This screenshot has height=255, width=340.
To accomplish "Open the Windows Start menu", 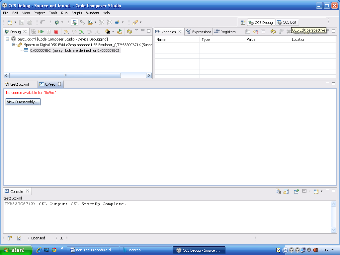I will [16, 250].
